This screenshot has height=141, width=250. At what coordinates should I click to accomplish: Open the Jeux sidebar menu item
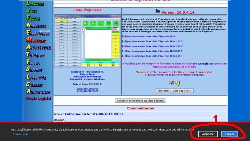pos(31,11)
